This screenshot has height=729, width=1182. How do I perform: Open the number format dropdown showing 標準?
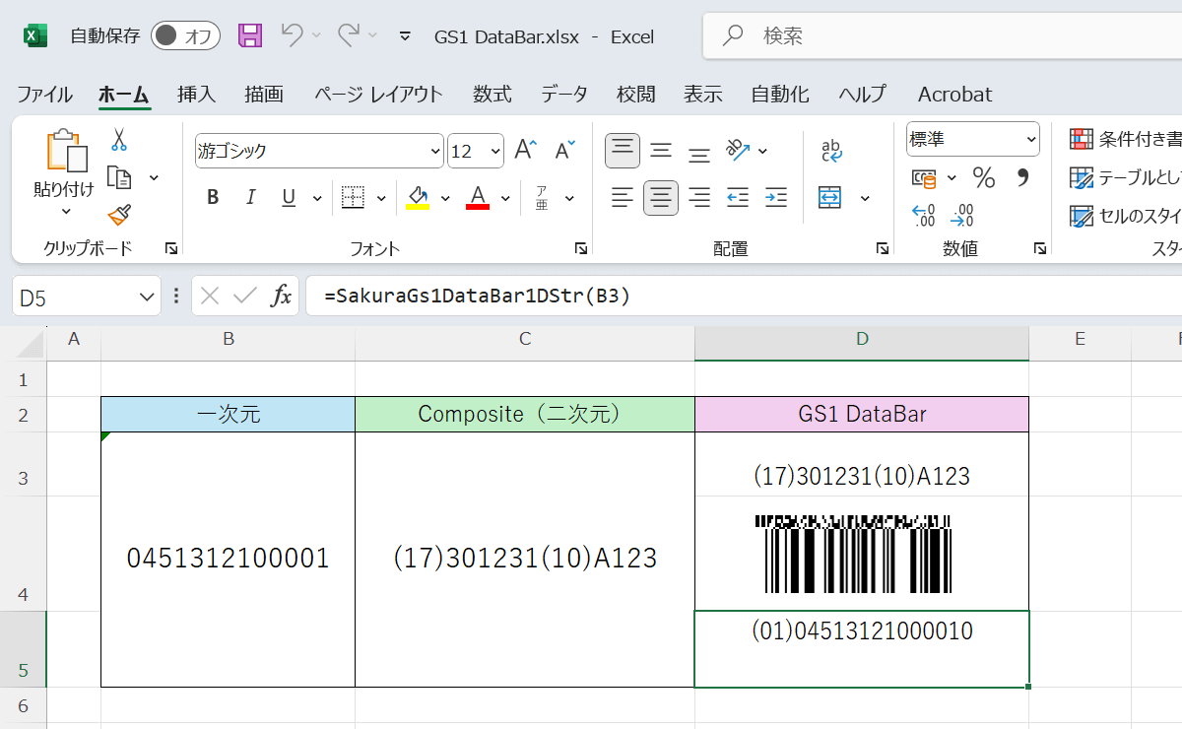click(1032, 138)
